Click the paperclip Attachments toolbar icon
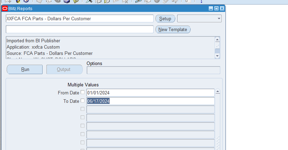 (165, 1)
